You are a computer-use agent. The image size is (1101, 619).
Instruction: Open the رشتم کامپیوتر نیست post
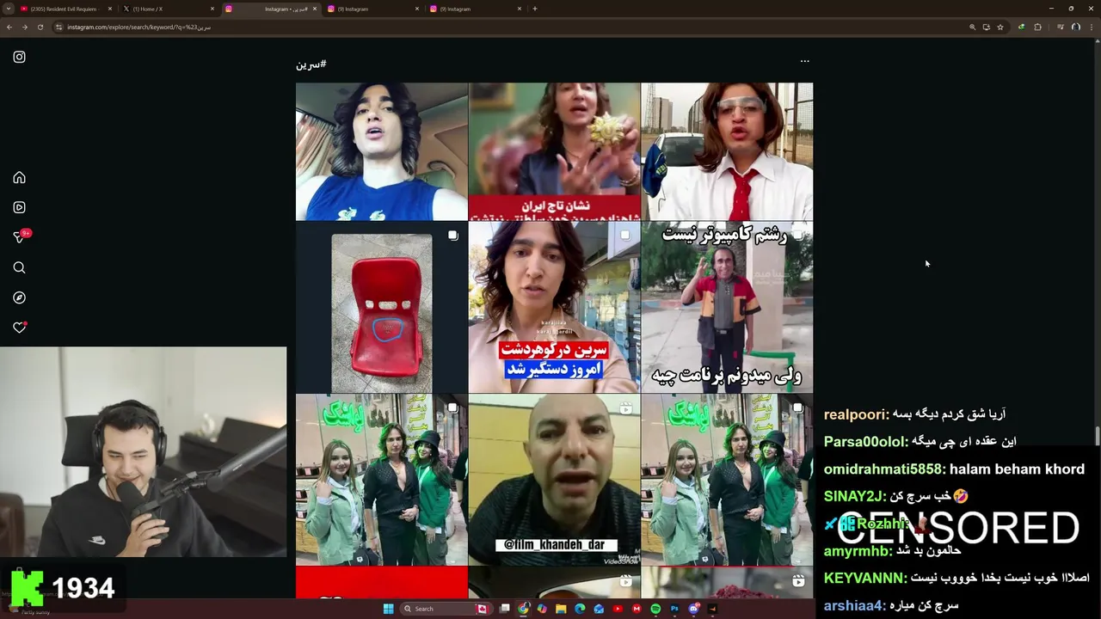727,307
